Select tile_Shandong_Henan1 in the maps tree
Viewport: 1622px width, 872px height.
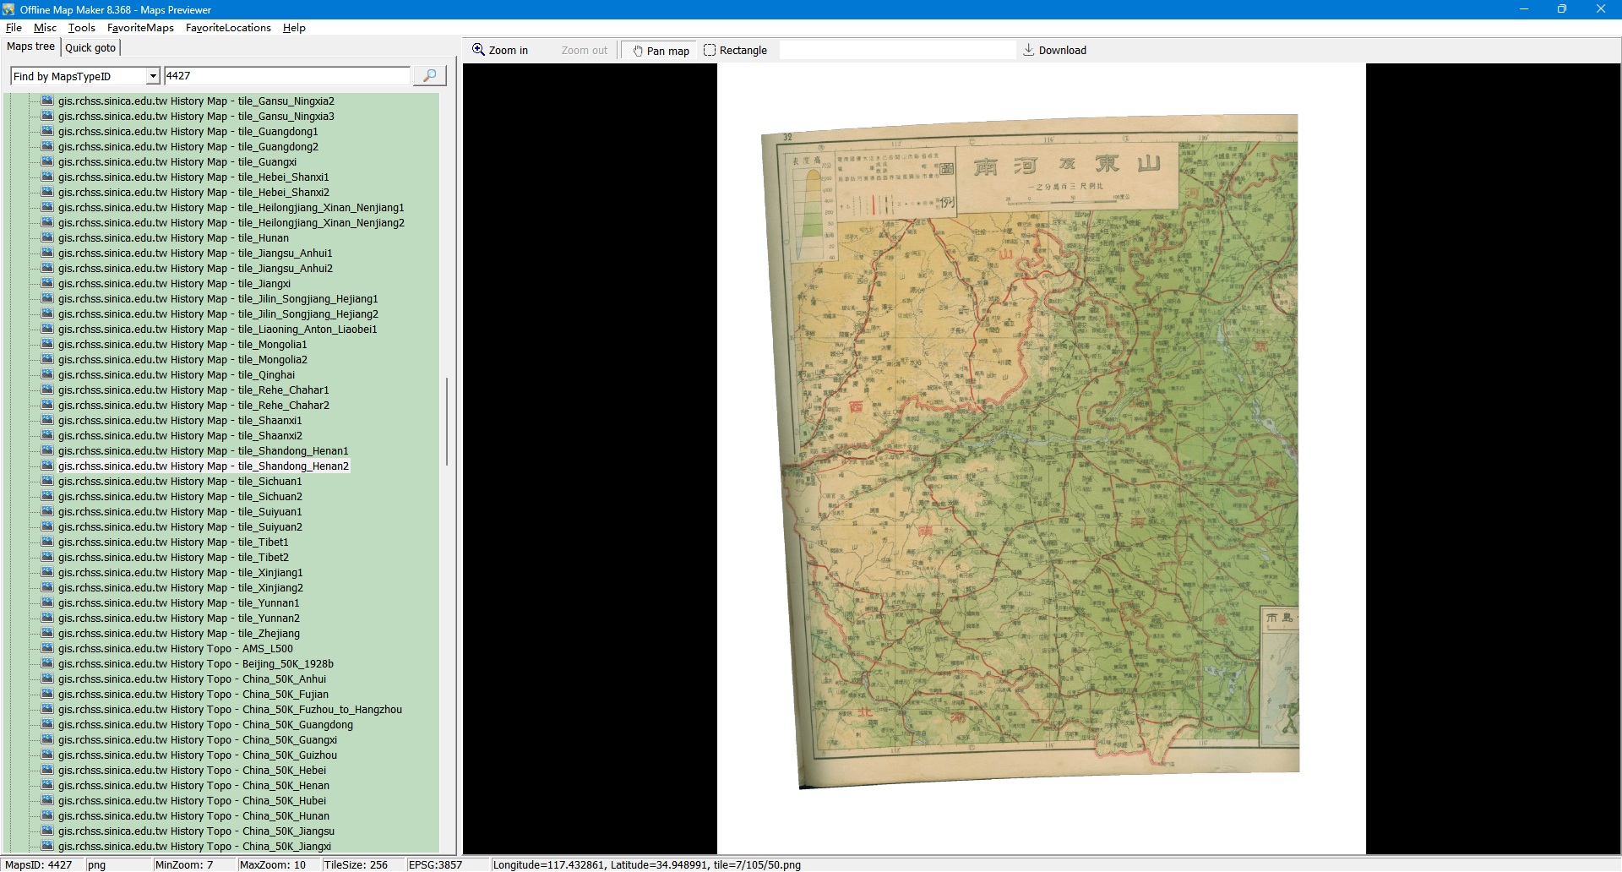tap(203, 451)
